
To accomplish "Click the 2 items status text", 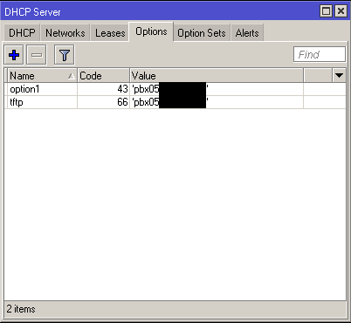I will tap(21, 309).
